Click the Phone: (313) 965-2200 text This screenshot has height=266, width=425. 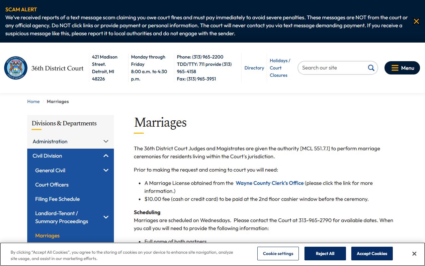click(200, 57)
